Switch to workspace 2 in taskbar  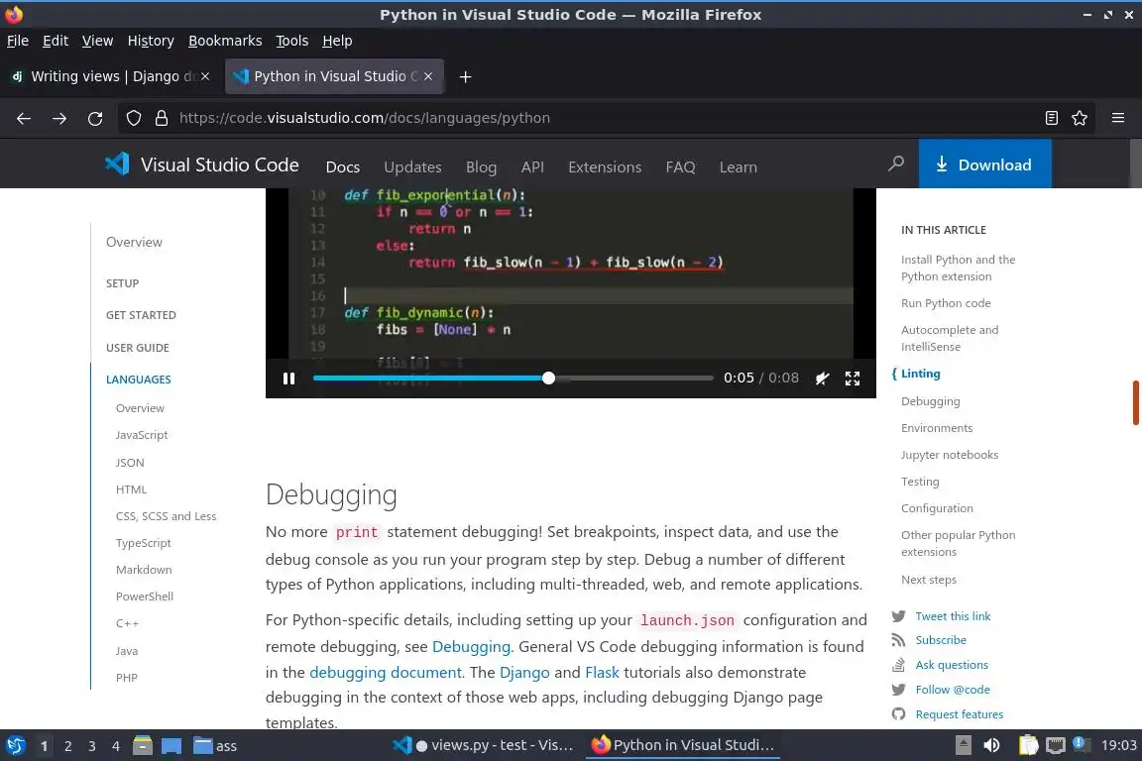coord(67,746)
